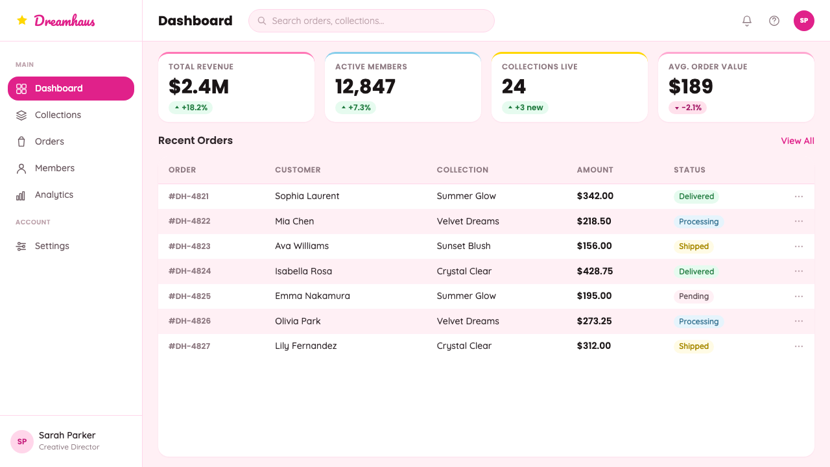The image size is (830, 467).
Task: Click the STATUS column header
Action: 689,170
